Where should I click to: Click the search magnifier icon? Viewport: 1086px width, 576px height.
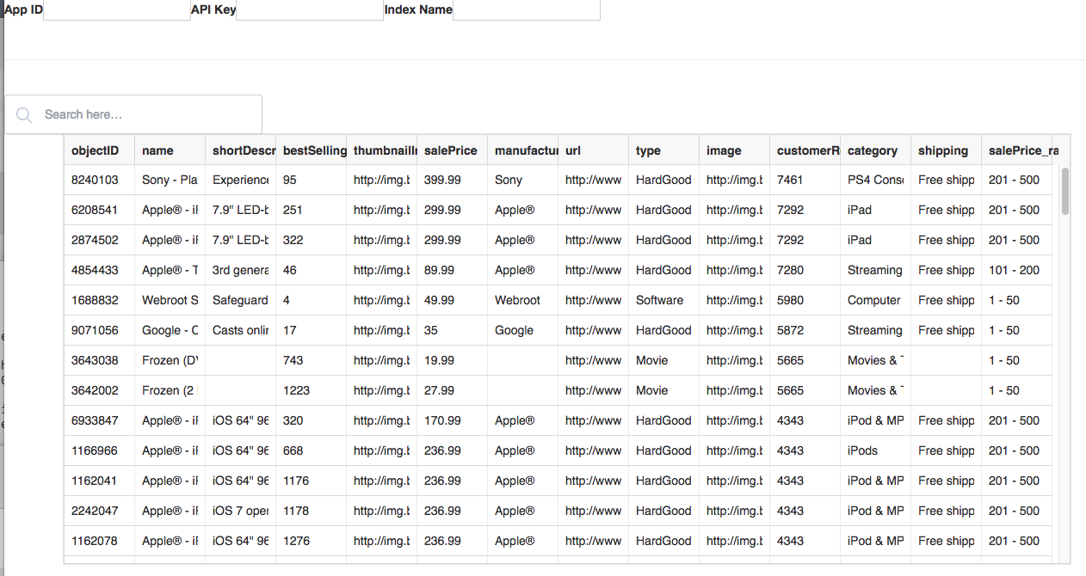[24, 115]
